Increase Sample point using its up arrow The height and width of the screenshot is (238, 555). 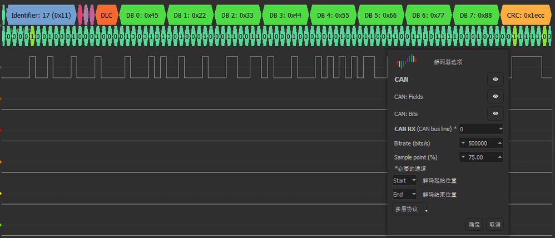click(499, 157)
